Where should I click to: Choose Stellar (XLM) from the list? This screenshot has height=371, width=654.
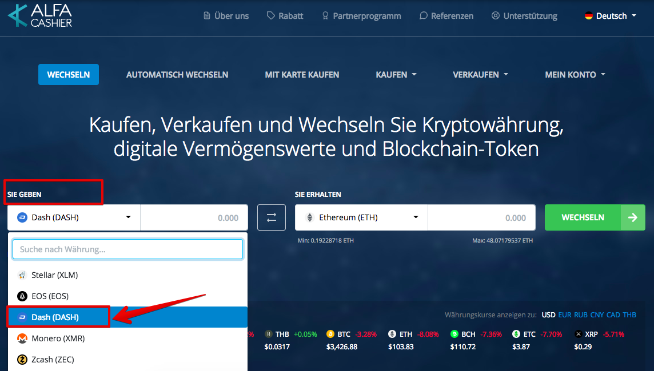coord(127,275)
